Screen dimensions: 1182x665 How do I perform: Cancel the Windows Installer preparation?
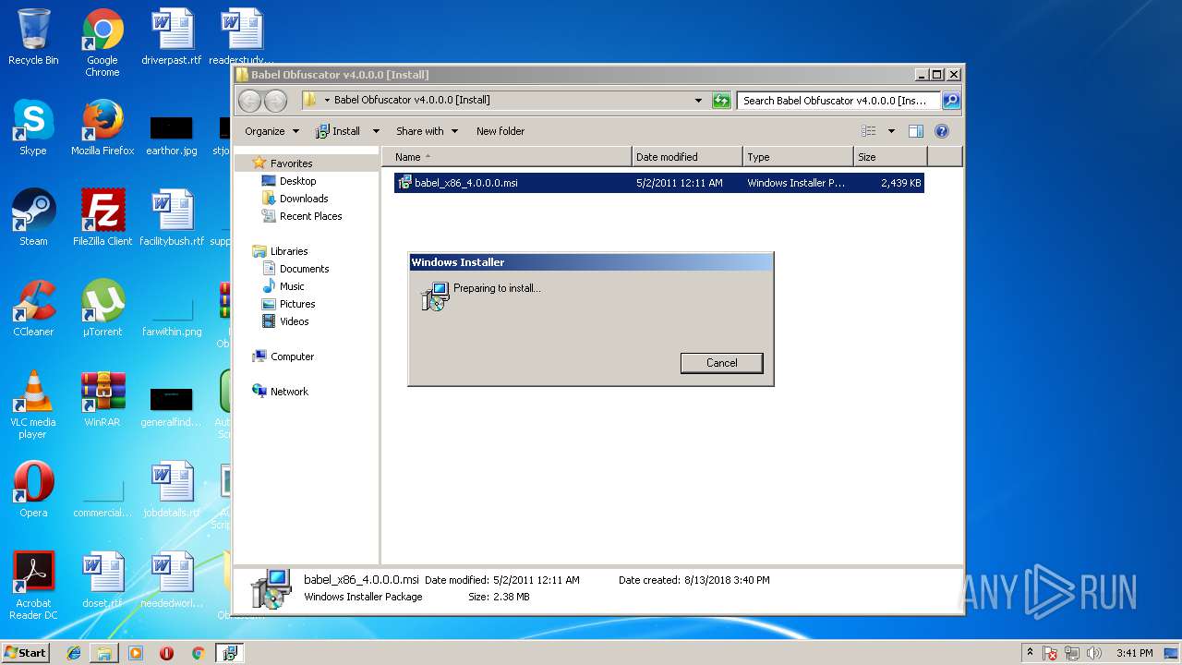point(721,363)
